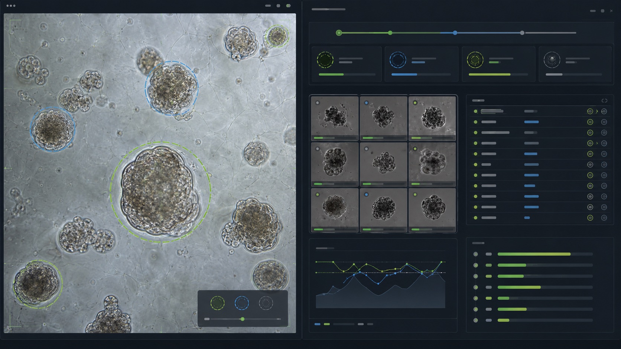This screenshot has height=349, width=621.
Task: Select the gray dashed circle in microscope legend
Action: coord(266,303)
